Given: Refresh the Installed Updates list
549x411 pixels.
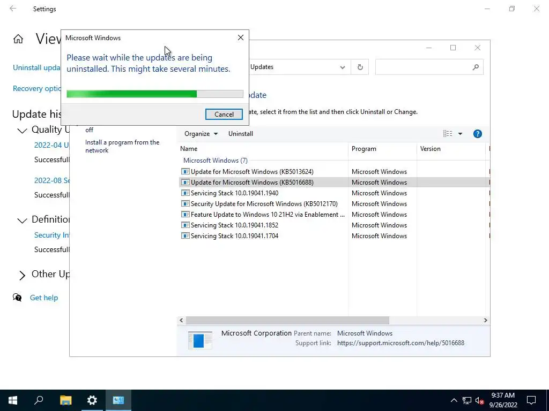Looking at the screenshot, I should point(360,67).
